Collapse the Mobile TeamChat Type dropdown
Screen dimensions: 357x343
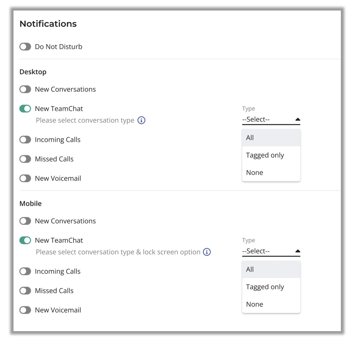271,251
